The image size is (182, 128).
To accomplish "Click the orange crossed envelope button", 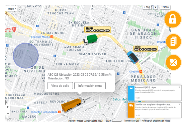I will (173, 62).
